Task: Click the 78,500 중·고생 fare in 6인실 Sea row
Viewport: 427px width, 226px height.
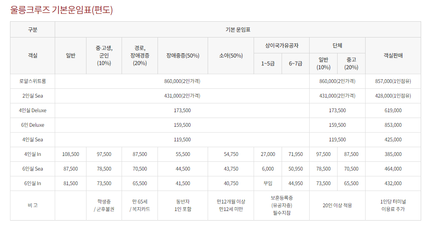Action: pos(104,169)
